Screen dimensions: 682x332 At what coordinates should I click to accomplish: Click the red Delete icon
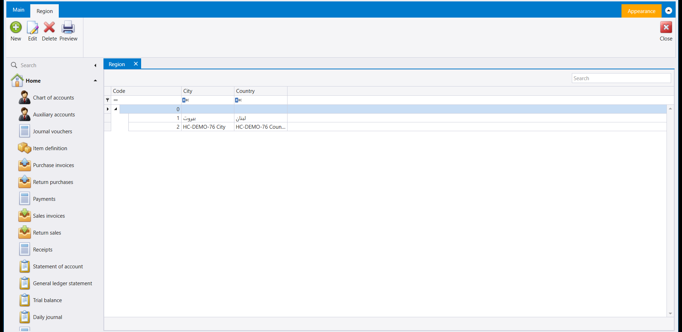[x=49, y=27]
